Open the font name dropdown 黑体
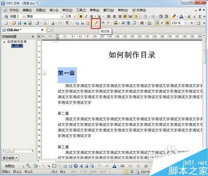208x176 pixels. (x=62, y=17)
